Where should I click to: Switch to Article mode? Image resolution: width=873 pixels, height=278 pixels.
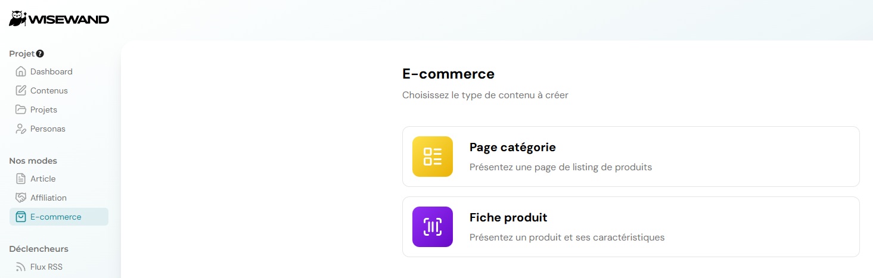43,179
